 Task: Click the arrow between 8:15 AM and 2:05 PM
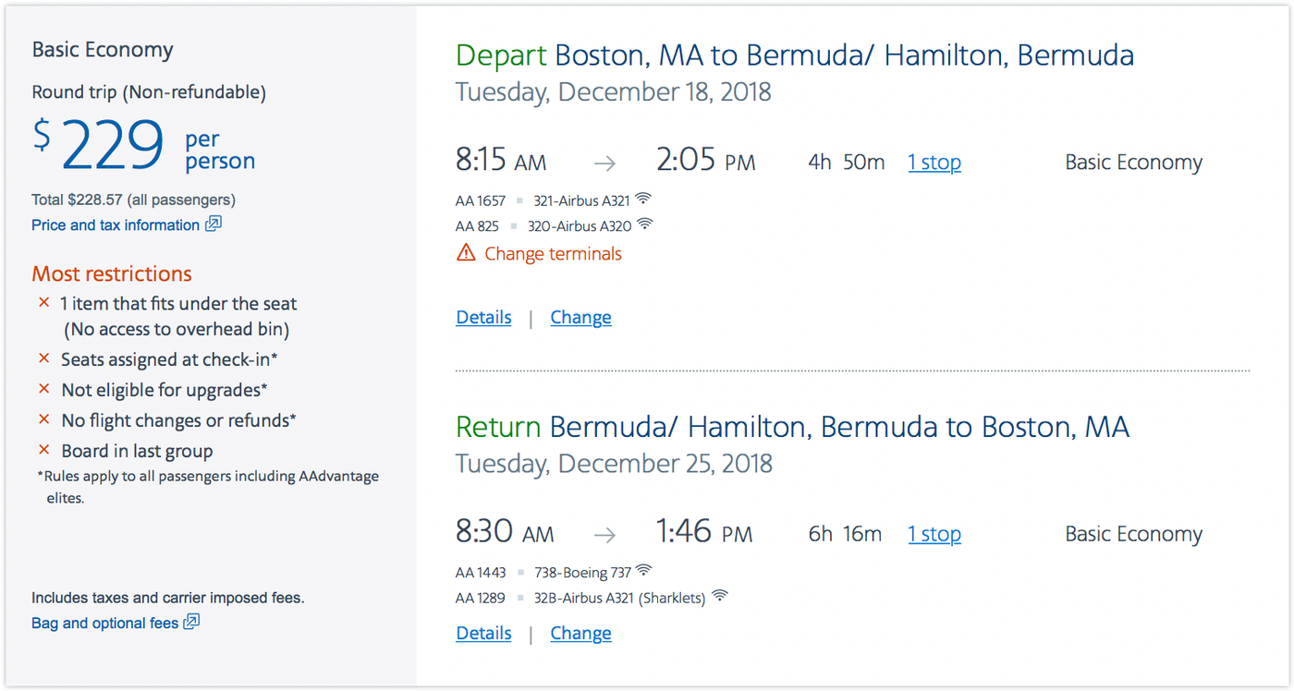click(x=604, y=163)
